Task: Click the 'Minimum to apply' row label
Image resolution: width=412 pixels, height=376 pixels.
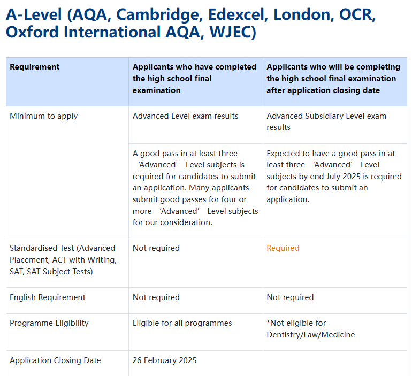Action: [x=43, y=116]
